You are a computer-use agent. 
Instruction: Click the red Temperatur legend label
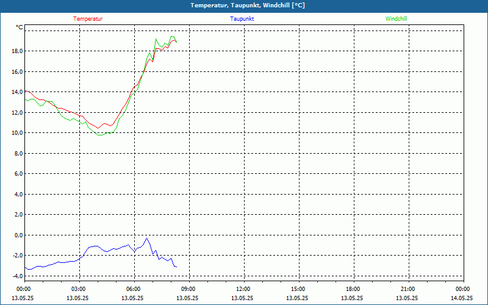pyautogui.click(x=88, y=19)
